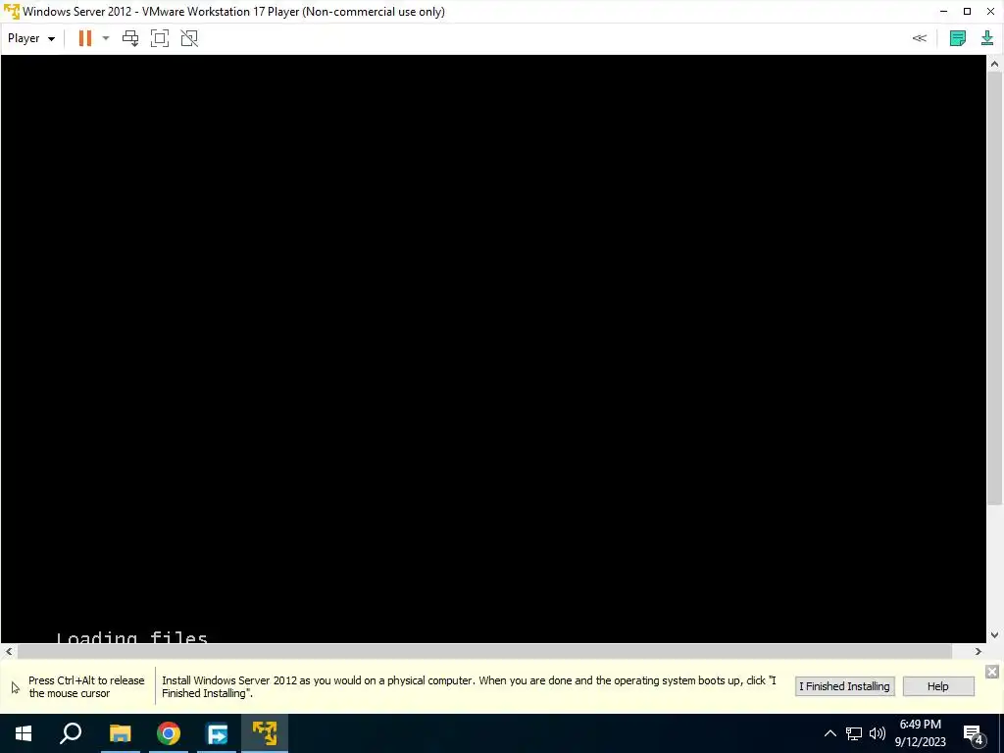The height and width of the screenshot is (753, 1004).
Task: Open the network status tray icon
Action: click(854, 733)
